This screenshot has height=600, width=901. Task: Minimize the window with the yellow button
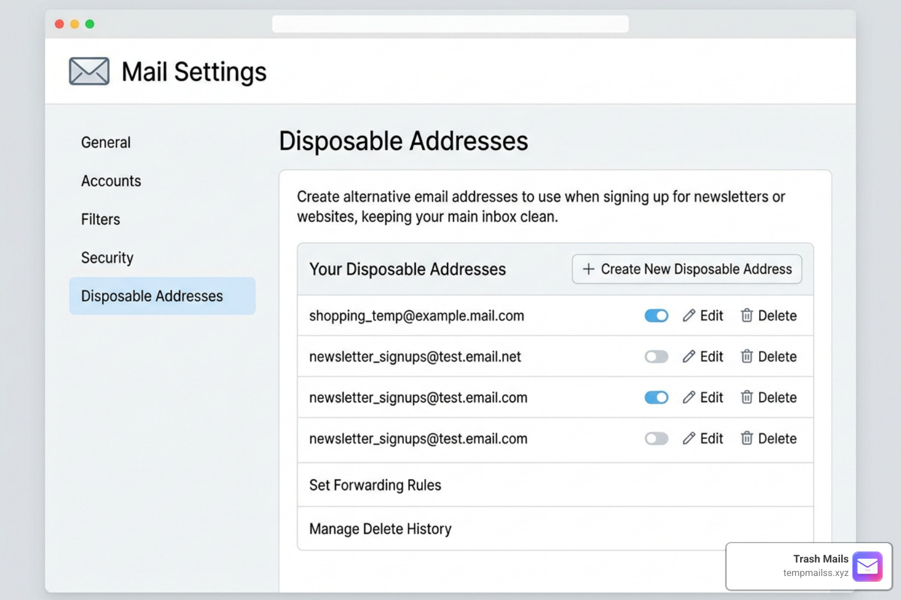[x=74, y=24]
